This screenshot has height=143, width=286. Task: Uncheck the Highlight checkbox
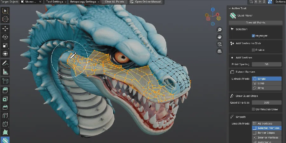pos(253,36)
